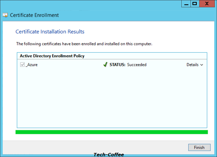Click the 'STATUS:' label text
This screenshot has height=157, width=217.
[x=117, y=65]
